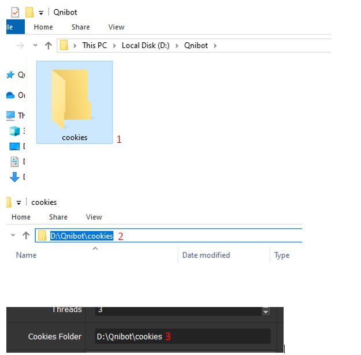The height and width of the screenshot is (355, 361).
Task: Open the OneDrive cloud icon in sidebar
Action: click(10, 95)
